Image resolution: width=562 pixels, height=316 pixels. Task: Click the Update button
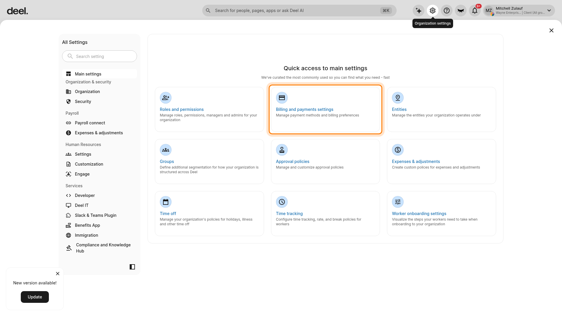35,297
